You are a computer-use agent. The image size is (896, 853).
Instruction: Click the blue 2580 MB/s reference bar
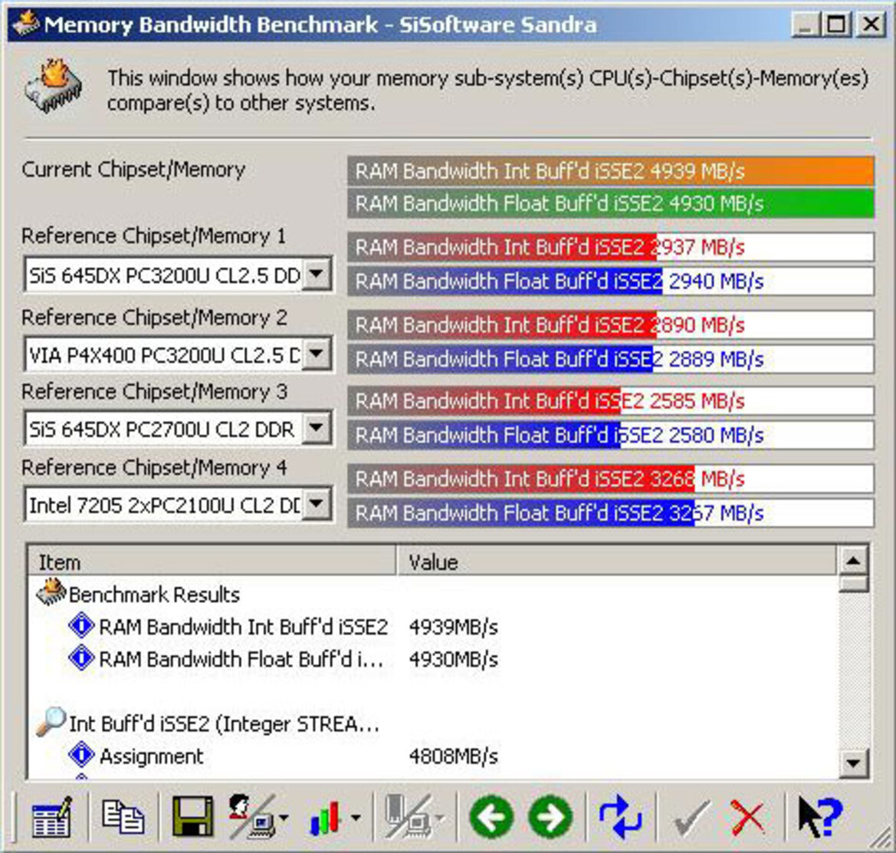pos(611,435)
